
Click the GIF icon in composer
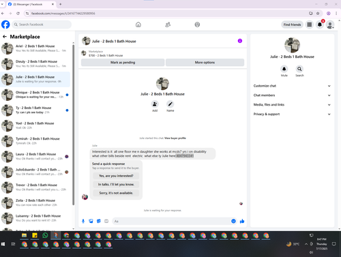[x=106, y=221]
